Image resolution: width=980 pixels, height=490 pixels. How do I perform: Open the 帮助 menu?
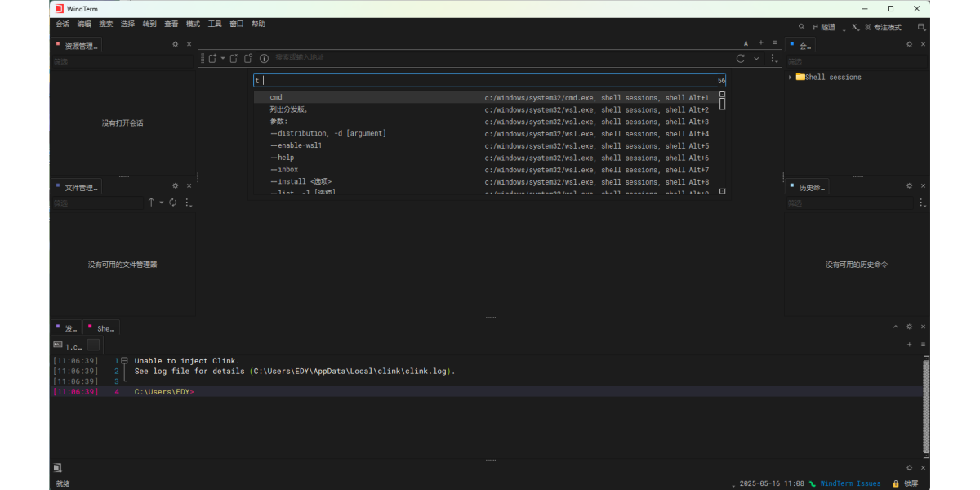tap(258, 24)
